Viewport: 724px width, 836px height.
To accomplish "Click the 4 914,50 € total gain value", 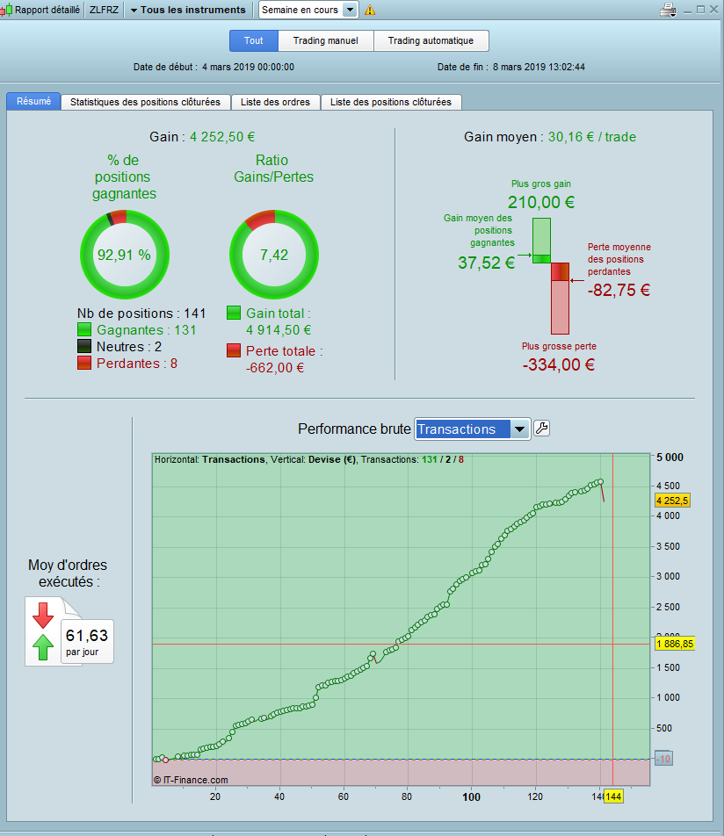I will tap(279, 330).
